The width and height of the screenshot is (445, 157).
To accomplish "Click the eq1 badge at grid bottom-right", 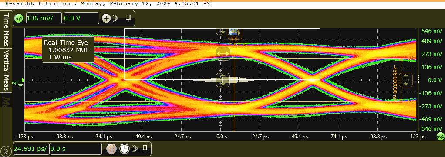I will click(440, 137).
